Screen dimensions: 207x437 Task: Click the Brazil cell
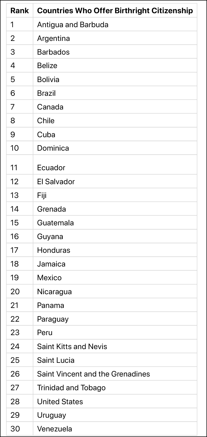coord(115,93)
